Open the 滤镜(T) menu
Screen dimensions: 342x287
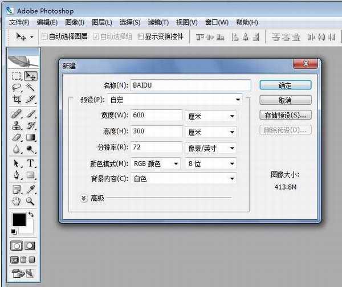(x=158, y=22)
